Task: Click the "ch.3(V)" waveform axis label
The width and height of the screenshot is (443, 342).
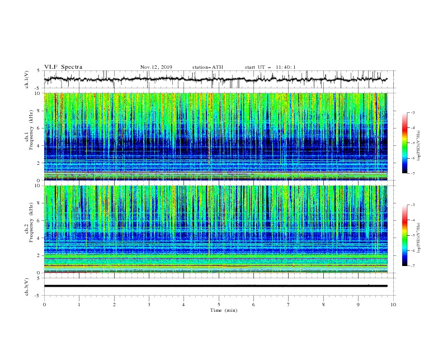Action: 27,287
